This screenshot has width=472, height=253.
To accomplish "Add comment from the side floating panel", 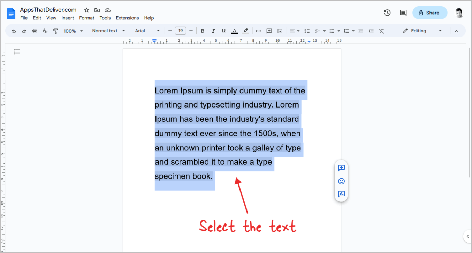I will point(341,168).
